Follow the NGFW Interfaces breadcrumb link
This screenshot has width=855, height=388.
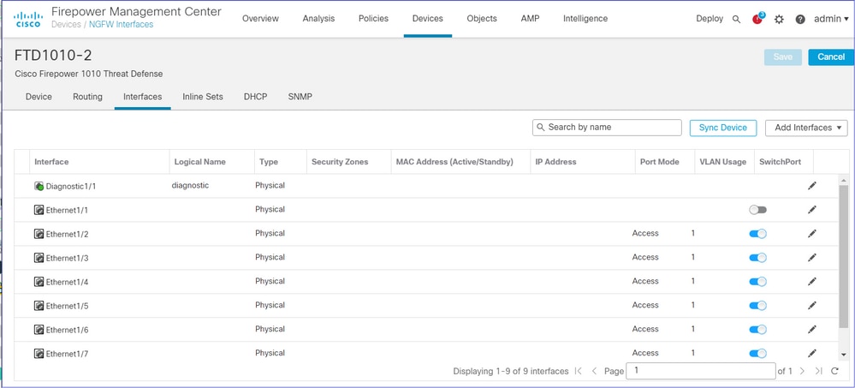point(121,25)
